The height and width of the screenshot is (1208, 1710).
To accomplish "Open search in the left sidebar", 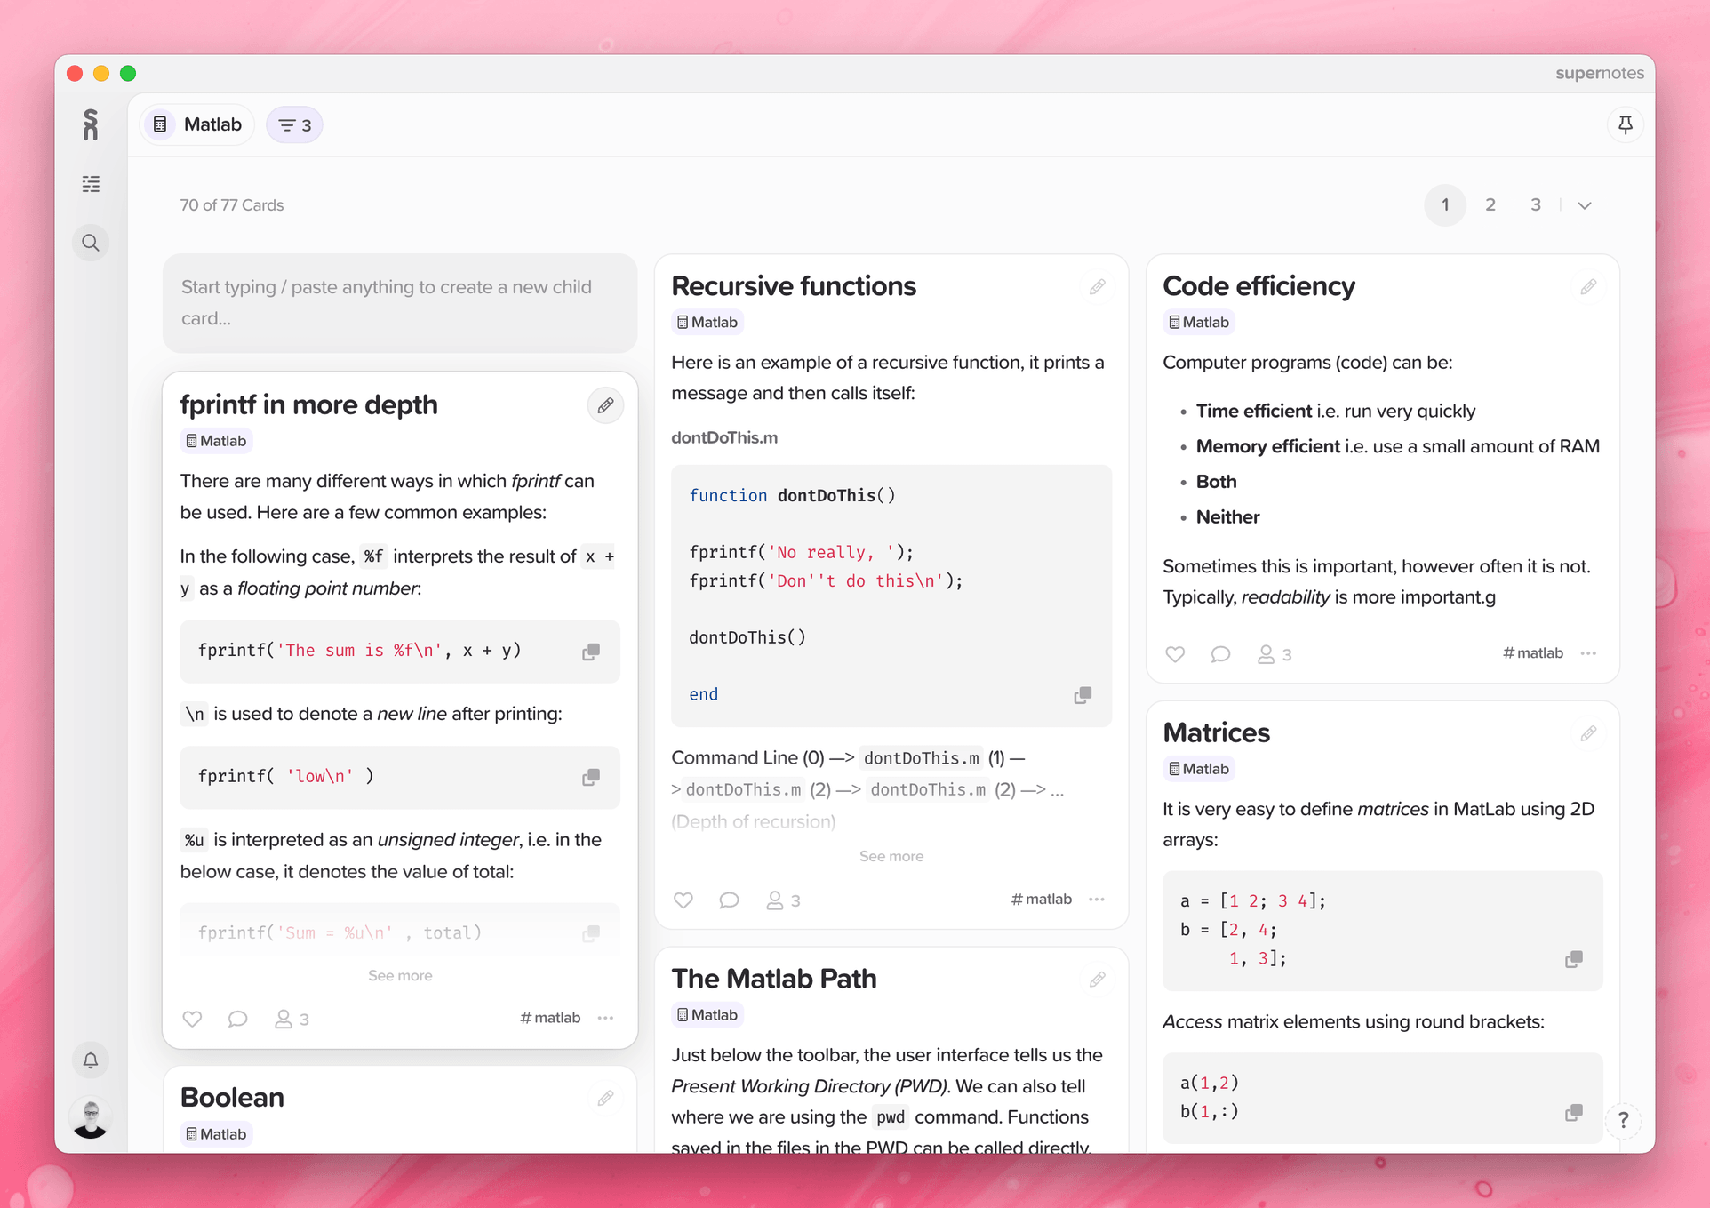I will [91, 242].
